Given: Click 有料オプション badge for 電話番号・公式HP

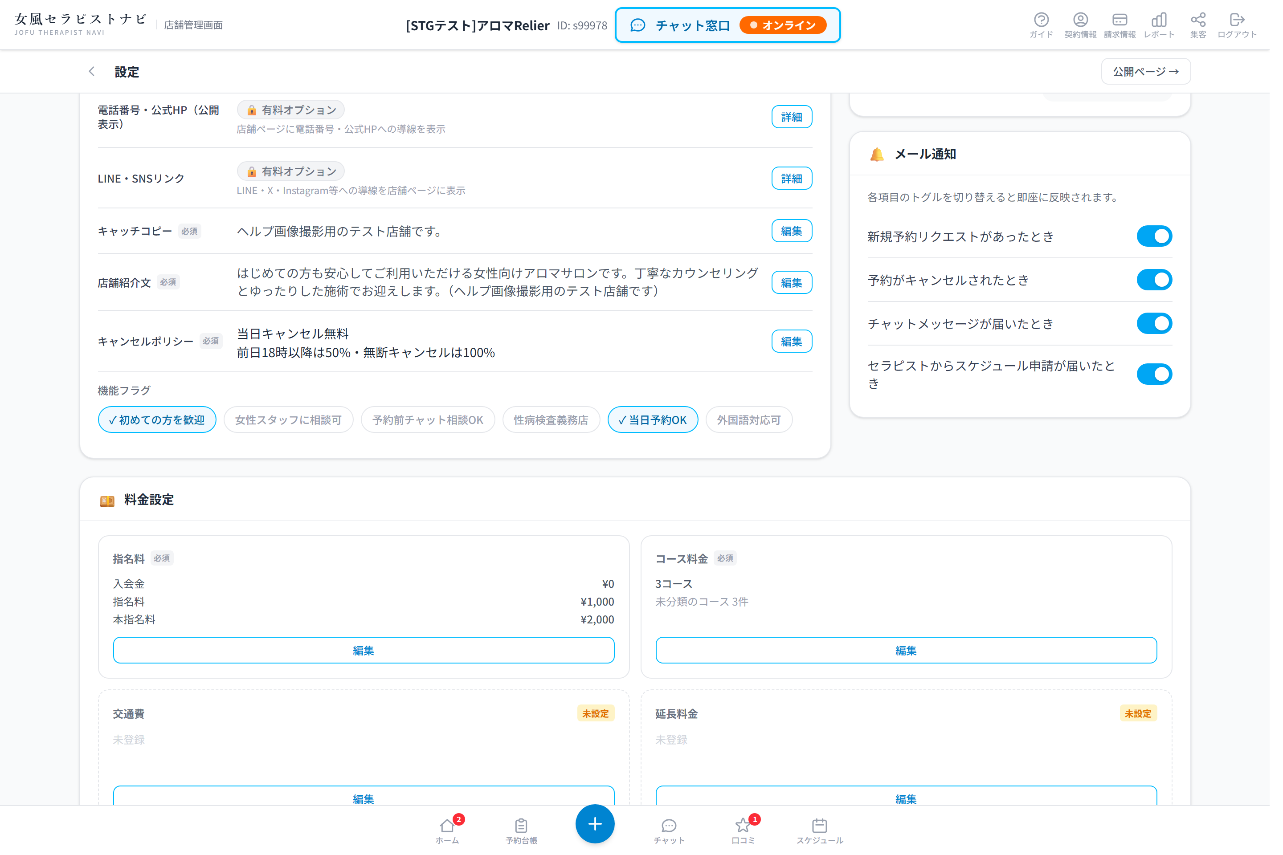Looking at the screenshot, I should [x=294, y=111].
